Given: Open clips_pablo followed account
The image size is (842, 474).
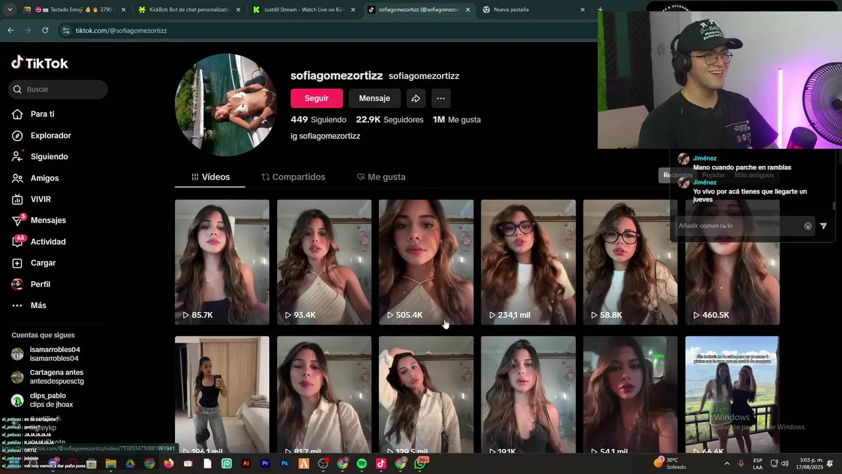Looking at the screenshot, I should 42,400.
